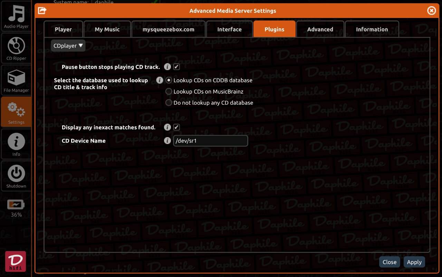Click the 'CD Device Name' label text
Image resolution: width=442 pixels, height=277 pixels.
tap(84, 141)
